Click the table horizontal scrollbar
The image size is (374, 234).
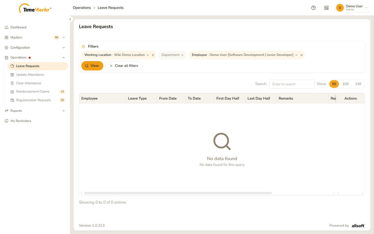pyautogui.click(x=178, y=193)
